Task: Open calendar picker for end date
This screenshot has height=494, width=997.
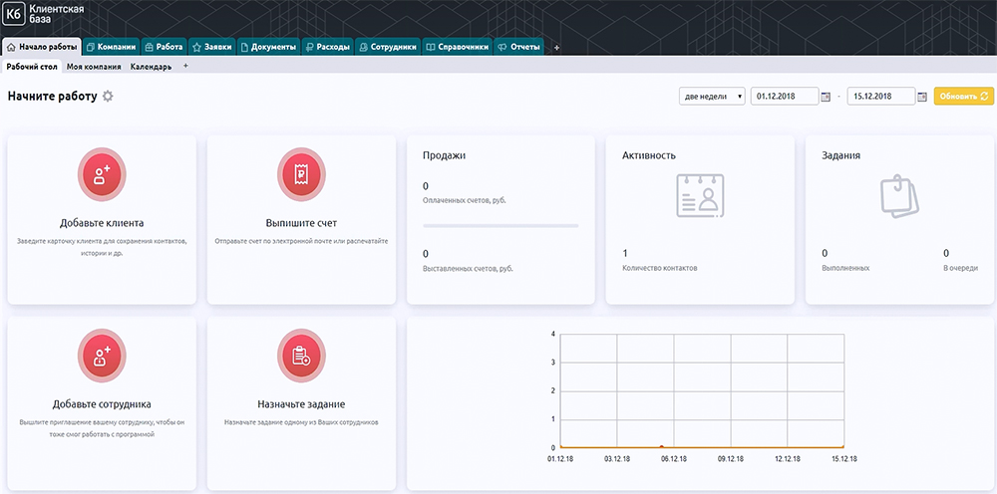Action: [922, 97]
